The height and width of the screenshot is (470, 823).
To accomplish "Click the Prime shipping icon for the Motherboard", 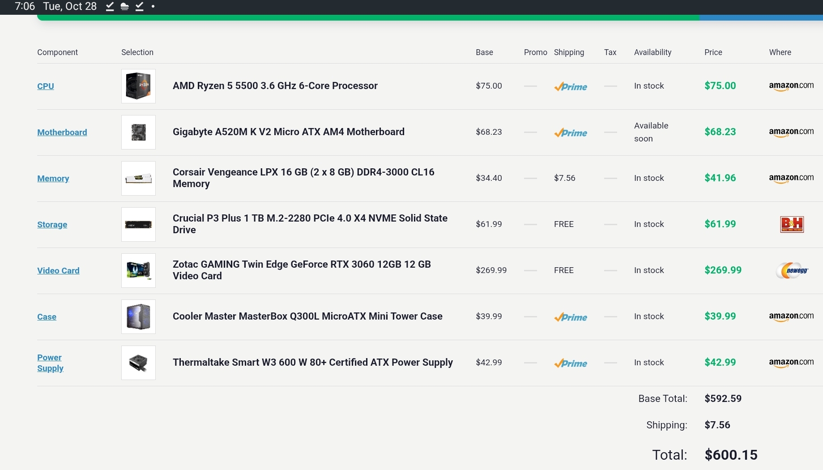I will click(571, 132).
